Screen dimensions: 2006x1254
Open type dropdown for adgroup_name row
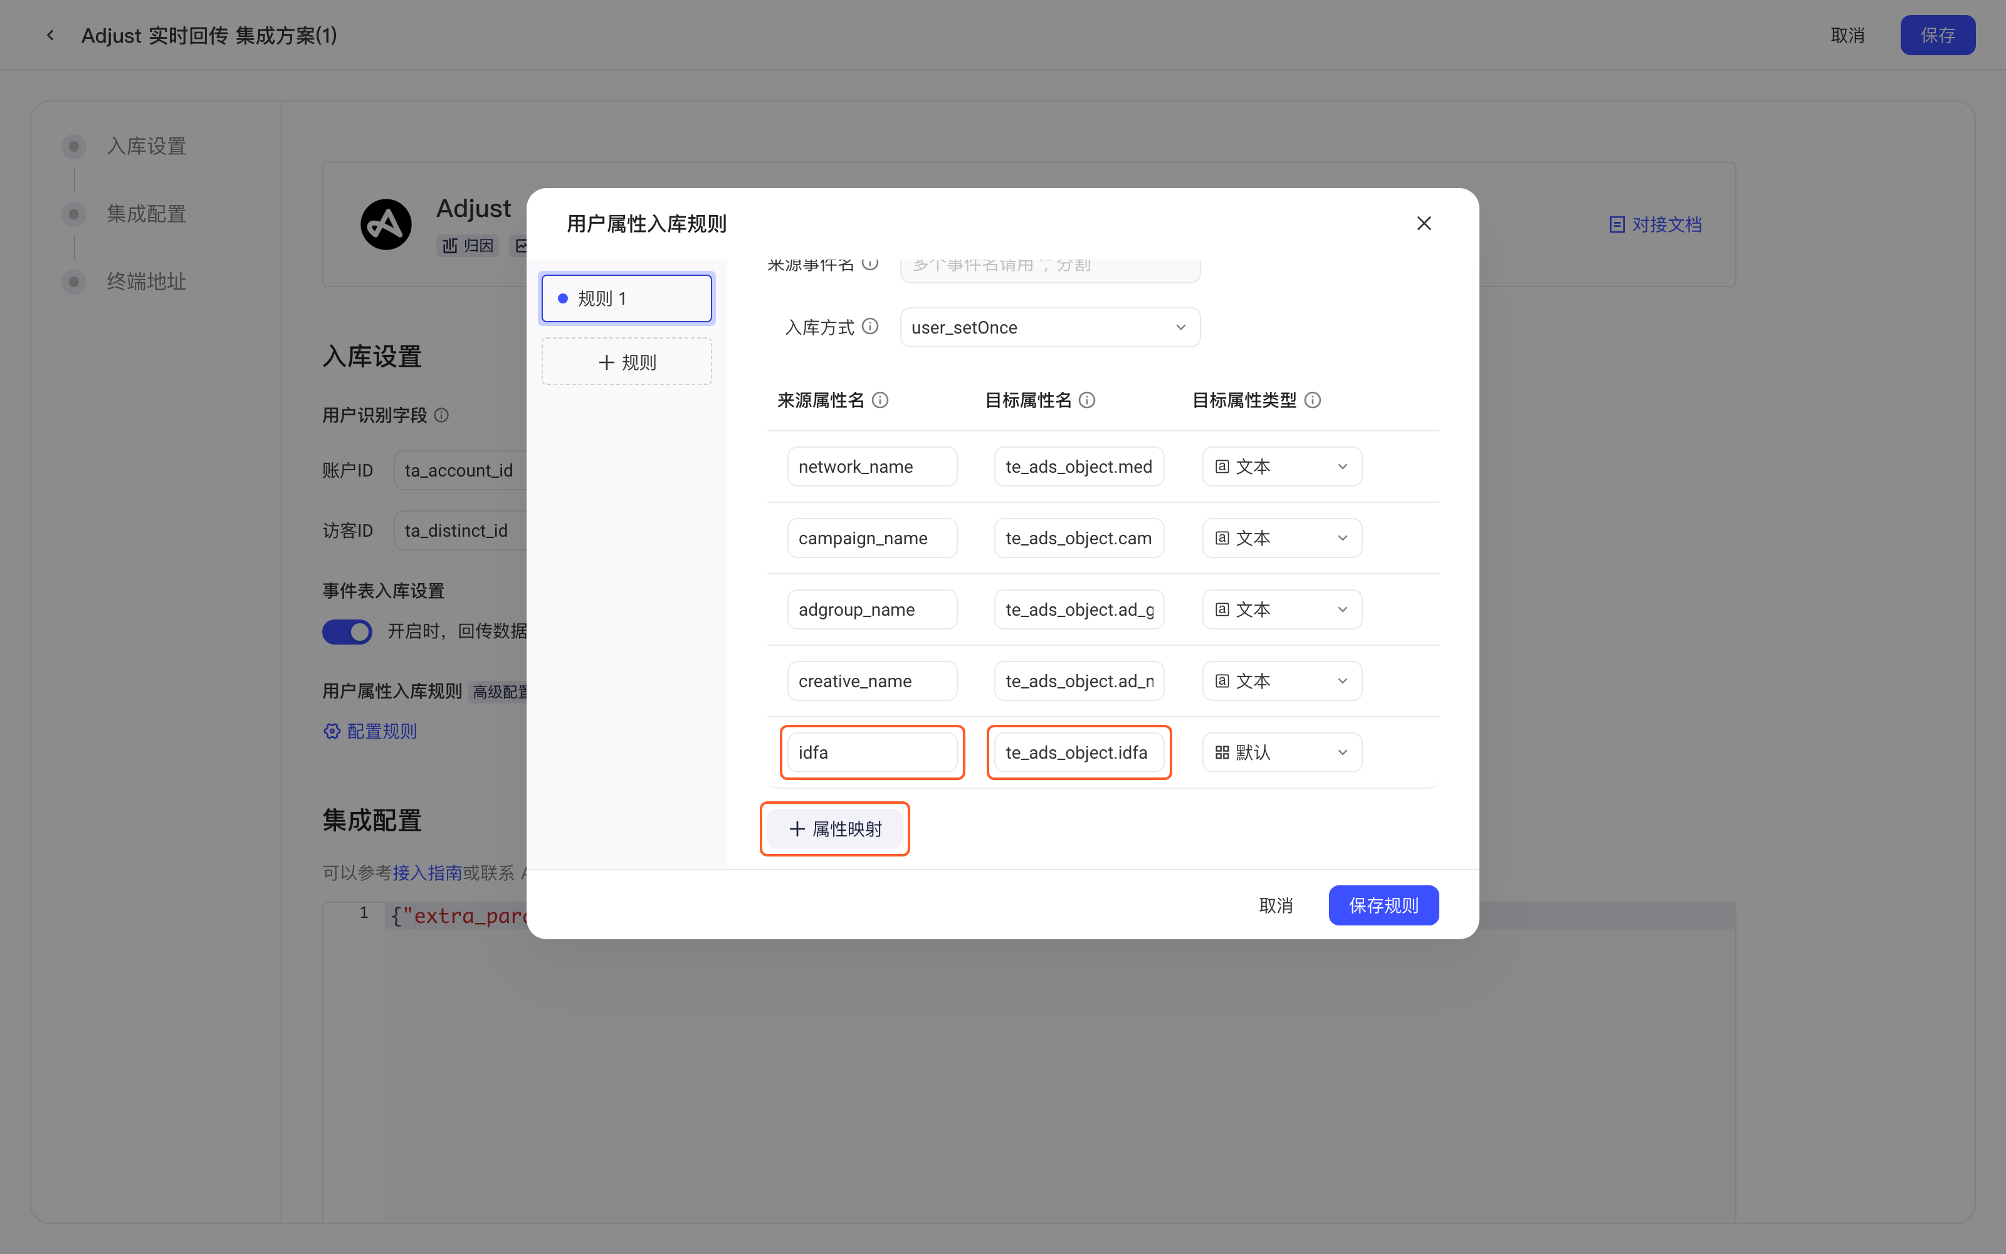1281,609
